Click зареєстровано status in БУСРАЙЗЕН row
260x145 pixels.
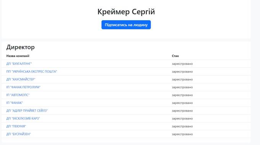(182, 134)
